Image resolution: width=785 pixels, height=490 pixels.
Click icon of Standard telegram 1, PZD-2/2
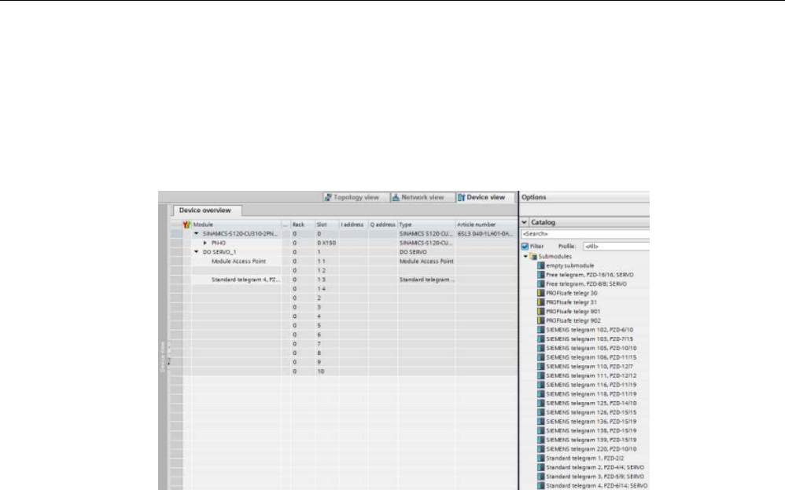pos(540,458)
